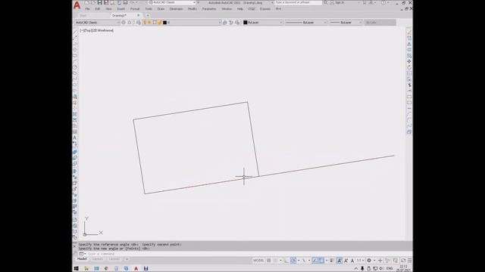Click the black ByLayer color swatch
The width and height of the screenshot is (485, 272).
pos(246,23)
